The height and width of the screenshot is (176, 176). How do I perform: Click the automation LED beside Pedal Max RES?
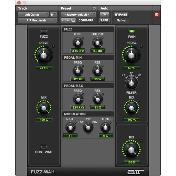coord(103,94)
